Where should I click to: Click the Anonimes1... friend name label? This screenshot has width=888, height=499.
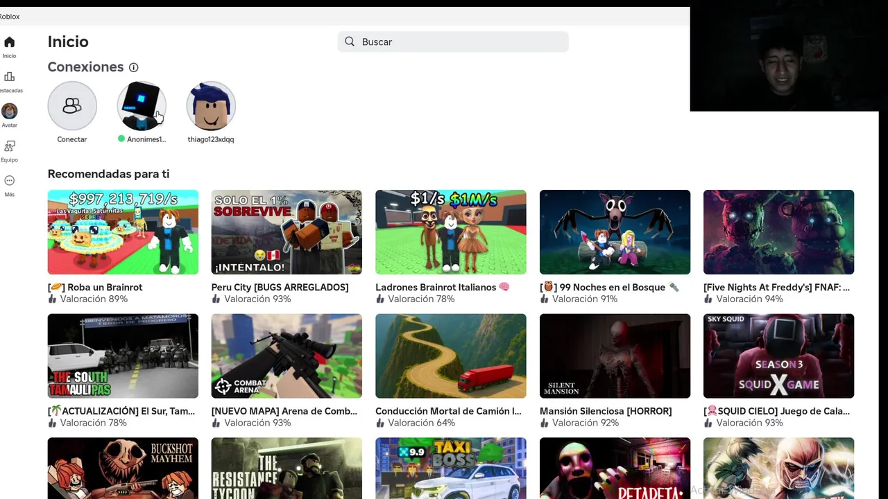(x=146, y=139)
